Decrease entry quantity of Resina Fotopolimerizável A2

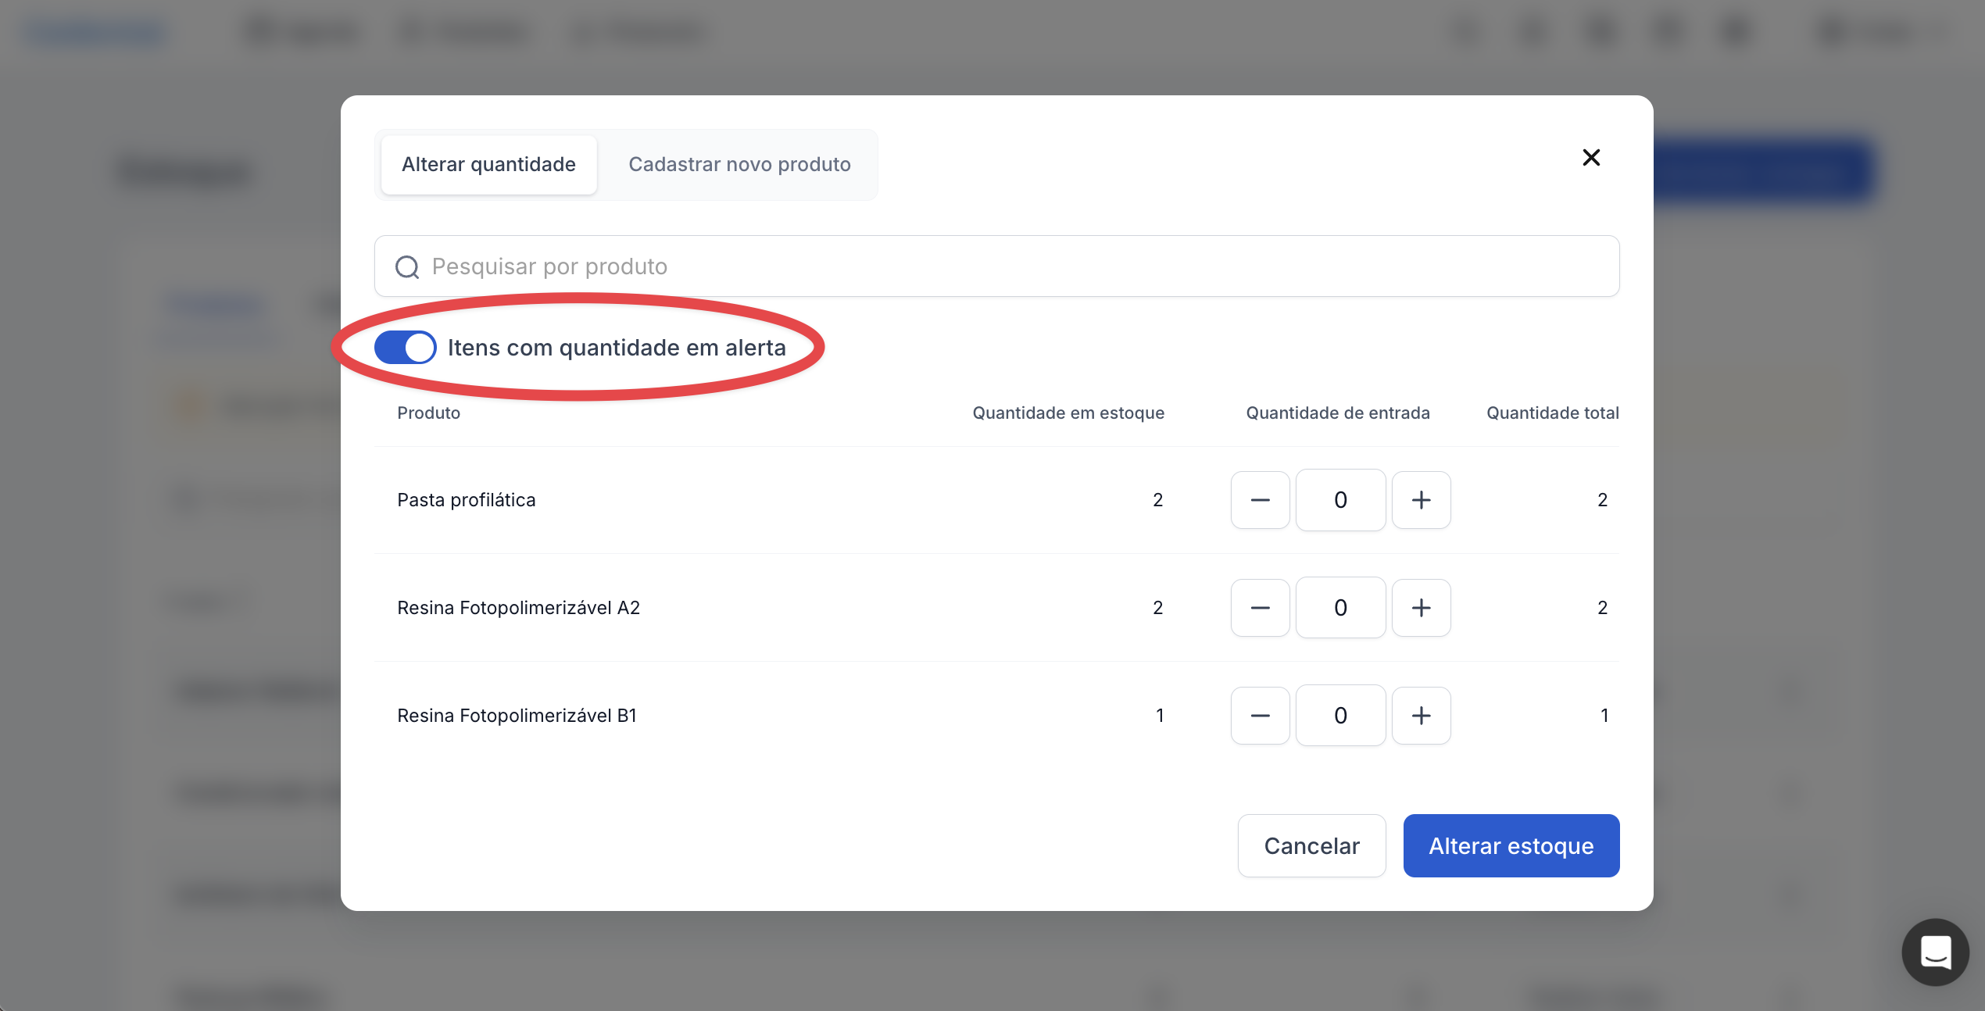click(1260, 608)
